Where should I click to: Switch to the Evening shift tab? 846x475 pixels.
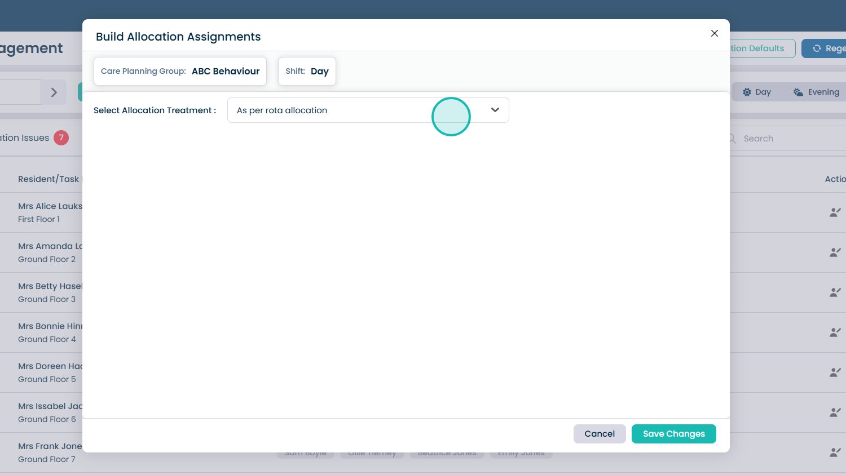click(x=816, y=92)
